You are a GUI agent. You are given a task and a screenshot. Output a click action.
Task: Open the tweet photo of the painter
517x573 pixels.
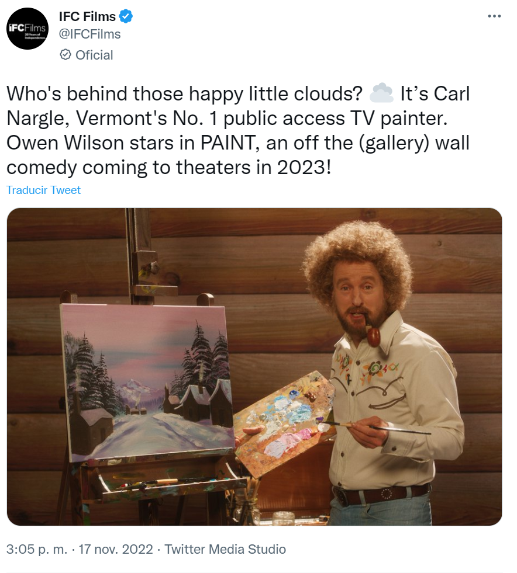[254, 367]
